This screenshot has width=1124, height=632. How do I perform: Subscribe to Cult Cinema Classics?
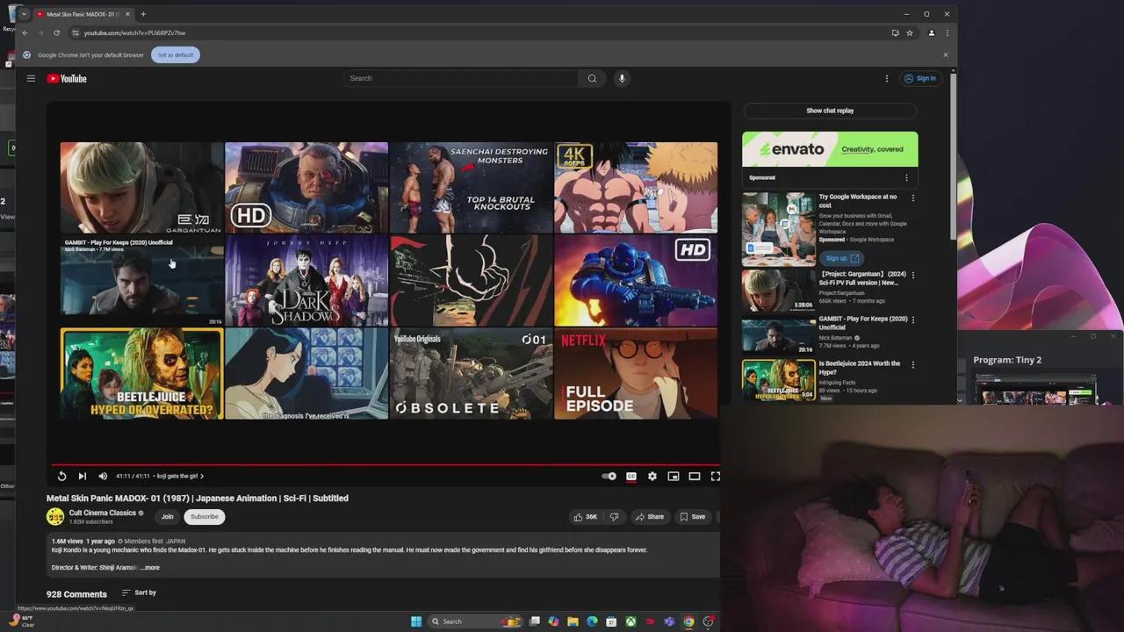[204, 517]
